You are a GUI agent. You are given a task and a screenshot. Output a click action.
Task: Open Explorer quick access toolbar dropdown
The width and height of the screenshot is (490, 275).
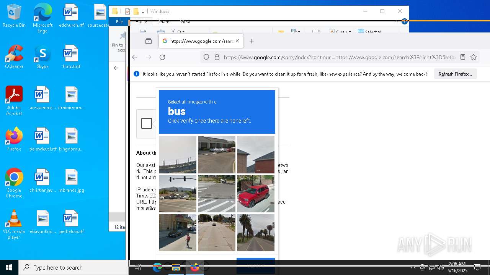[x=143, y=11]
